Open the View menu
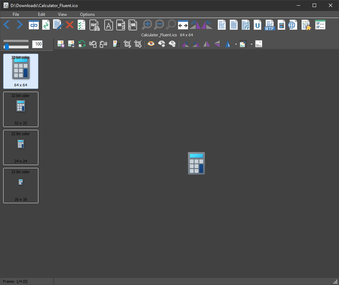Image resolution: width=339 pixels, height=285 pixels. (x=62, y=14)
